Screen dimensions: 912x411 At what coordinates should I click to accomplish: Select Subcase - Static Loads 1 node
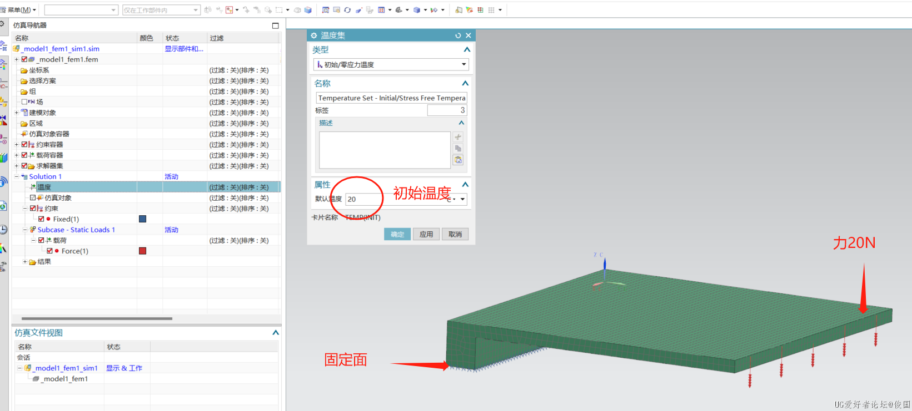click(76, 230)
